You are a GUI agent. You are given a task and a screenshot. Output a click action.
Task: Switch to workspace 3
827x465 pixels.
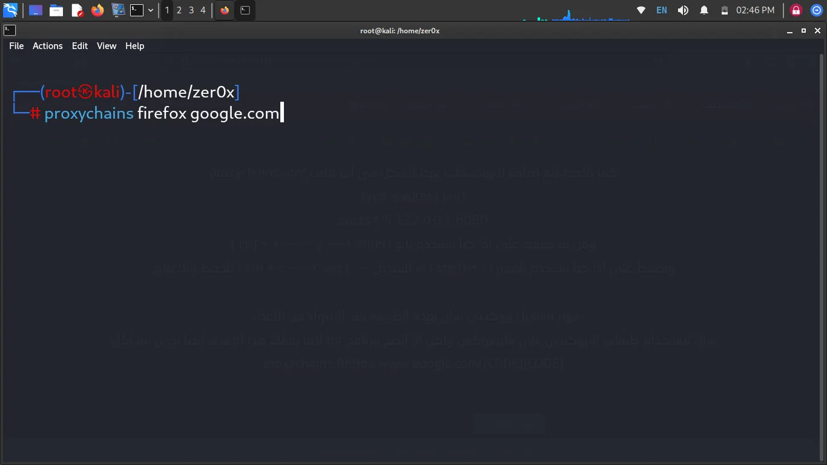[191, 10]
